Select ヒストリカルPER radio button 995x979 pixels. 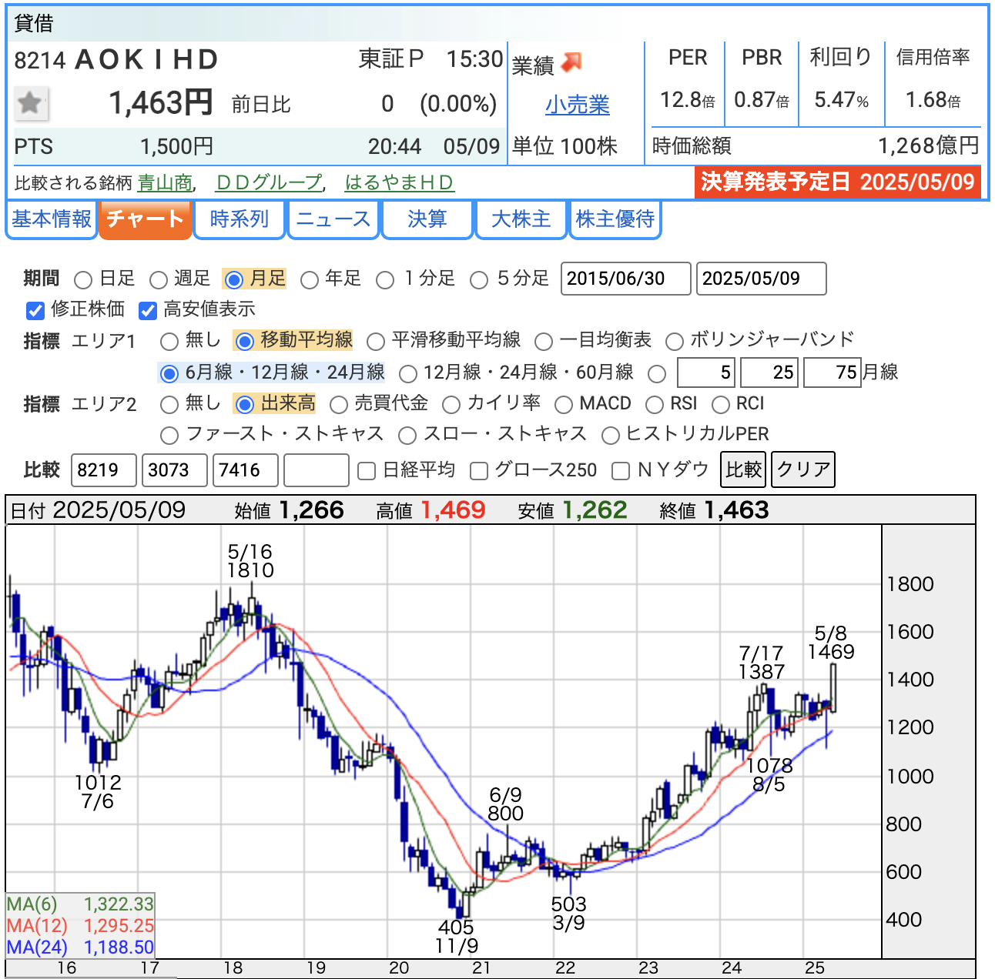tap(611, 436)
